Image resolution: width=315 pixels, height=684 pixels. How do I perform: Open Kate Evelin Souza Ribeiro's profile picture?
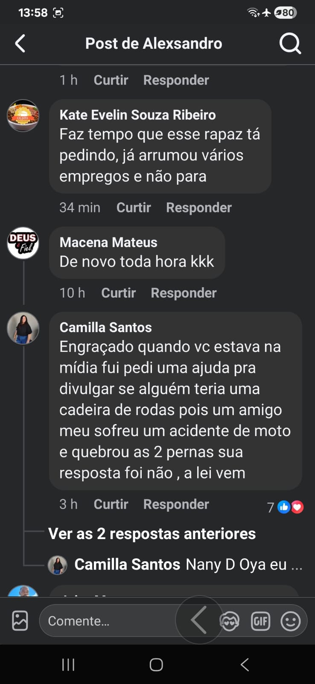click(x=23, y=115)
